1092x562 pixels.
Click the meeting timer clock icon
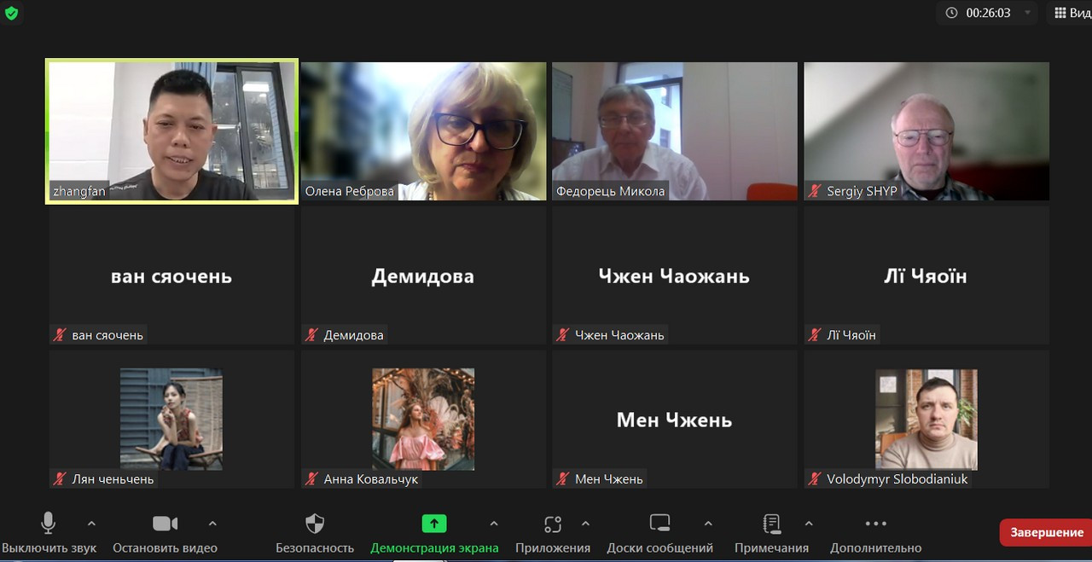coord(952,13)
